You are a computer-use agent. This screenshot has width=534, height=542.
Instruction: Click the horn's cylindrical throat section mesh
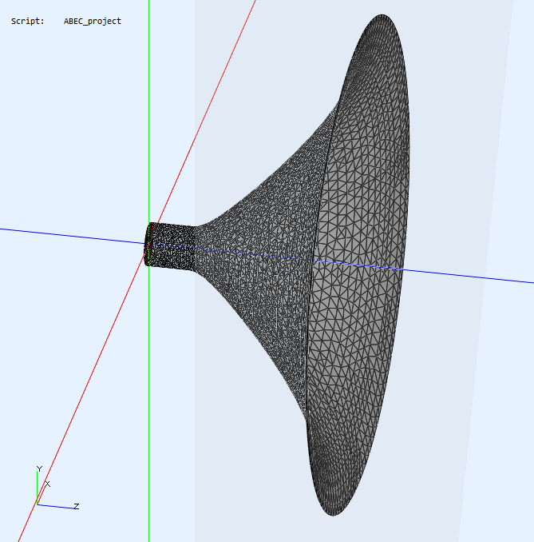click(x=171, y=246)
